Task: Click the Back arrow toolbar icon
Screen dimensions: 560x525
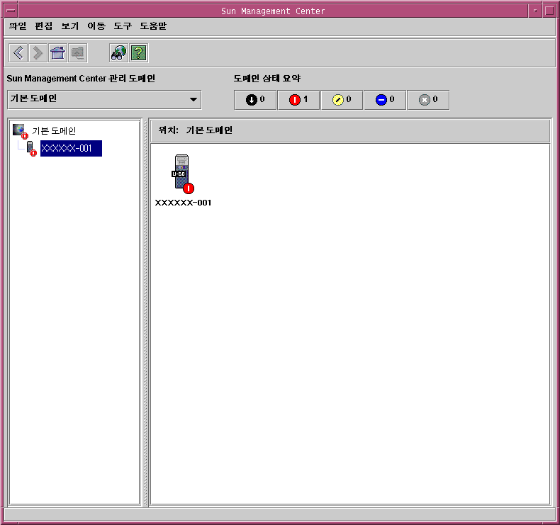Action: [x=18, y=53]
